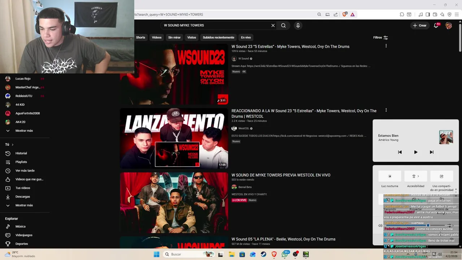Select the Vistos filter chip

(192, 38)
